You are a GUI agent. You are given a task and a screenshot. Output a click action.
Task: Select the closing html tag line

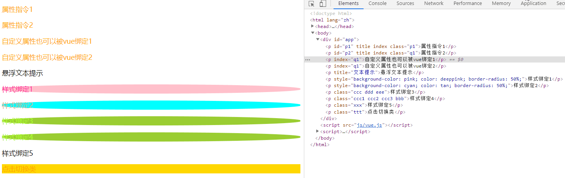point(320,145)
